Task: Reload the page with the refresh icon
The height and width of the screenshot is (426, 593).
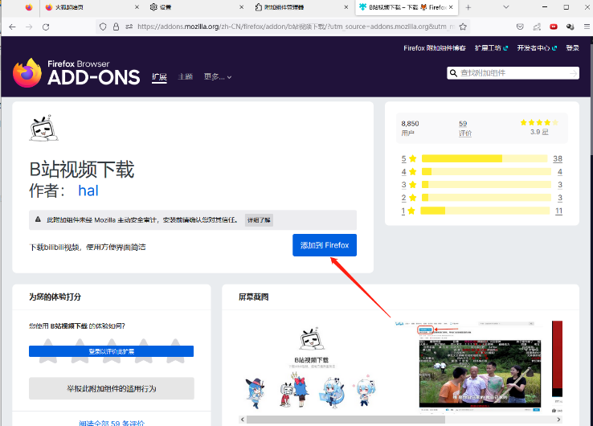Action: (x=46, y=27)
